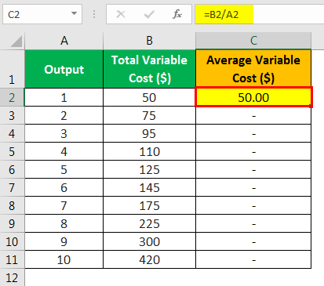This screenshot has width=324, height=286.
Task: Click the formula bar options dots handle
Action: click(94, 14)
